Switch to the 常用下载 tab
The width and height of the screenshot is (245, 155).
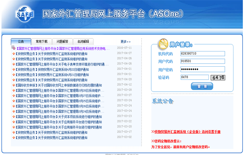[x=42, y=42]
